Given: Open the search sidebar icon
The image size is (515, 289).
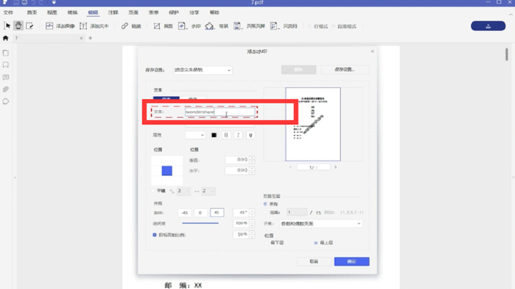Looking at the screenshot, I should coord(6,101).
